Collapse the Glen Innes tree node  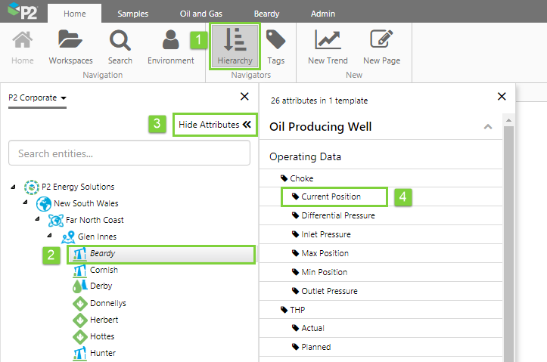[x=49, y=237]
